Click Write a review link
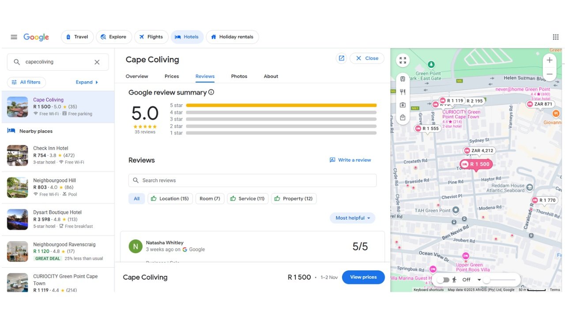Viewport: 565px width, 318px height. pyautogui.click(x=350, y=160)
